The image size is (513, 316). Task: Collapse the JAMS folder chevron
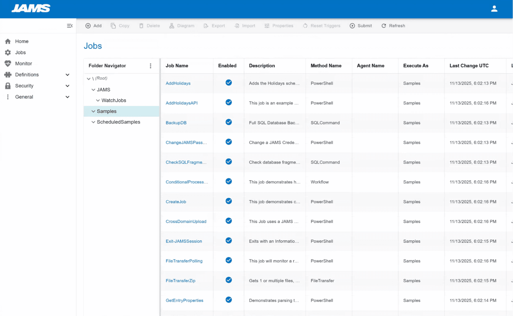pos(93,89)
